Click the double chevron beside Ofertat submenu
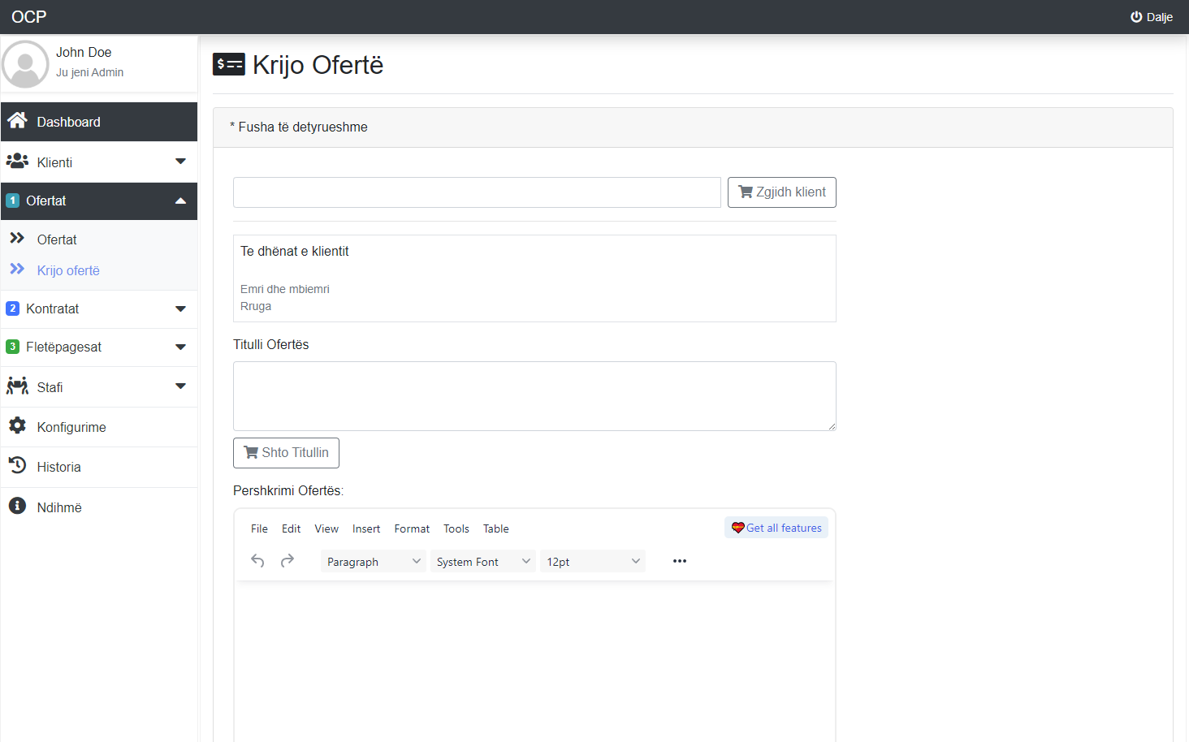The image size is (1189, 742). coord(17,238)
